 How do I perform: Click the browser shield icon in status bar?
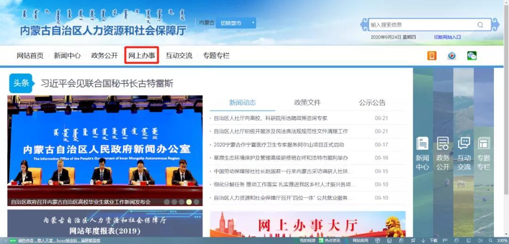coord(378,241)
